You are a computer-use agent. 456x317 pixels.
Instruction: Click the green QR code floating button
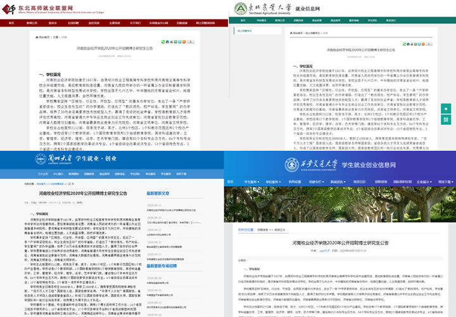point(446,119)
